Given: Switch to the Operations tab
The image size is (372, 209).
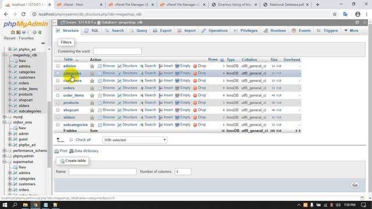Looking at the screenshot, I should point(214,31).
